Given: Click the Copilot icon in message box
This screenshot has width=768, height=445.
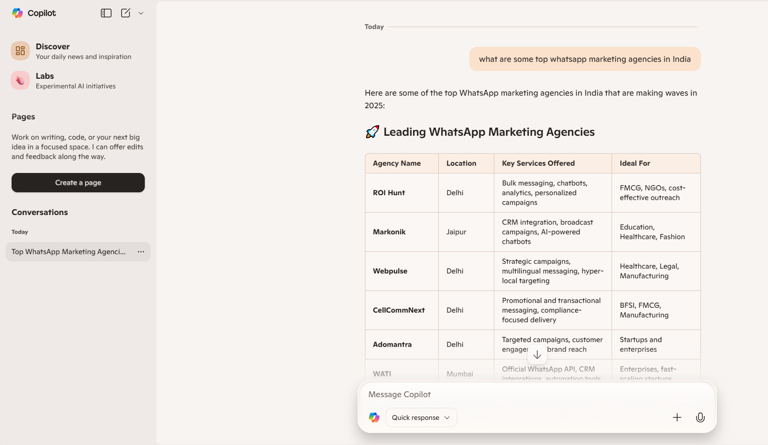Looking at the screenshot, I should pyautogui.click(x=374, y=417).
